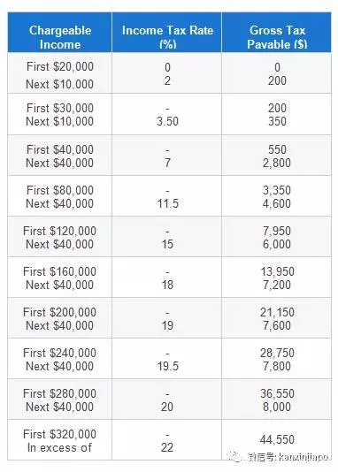Click the 21,150 gross tax value

(277, 312)
